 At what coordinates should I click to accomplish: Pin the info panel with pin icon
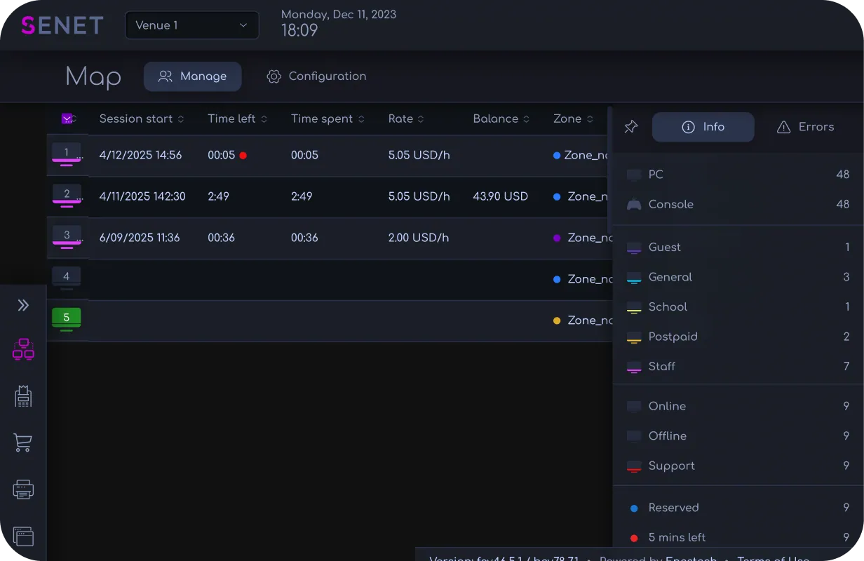(631, 127)
